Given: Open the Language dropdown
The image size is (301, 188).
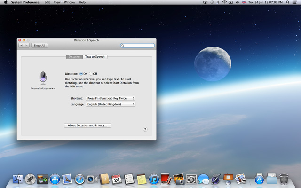Looking at the screenshot, I should (111, 104).
